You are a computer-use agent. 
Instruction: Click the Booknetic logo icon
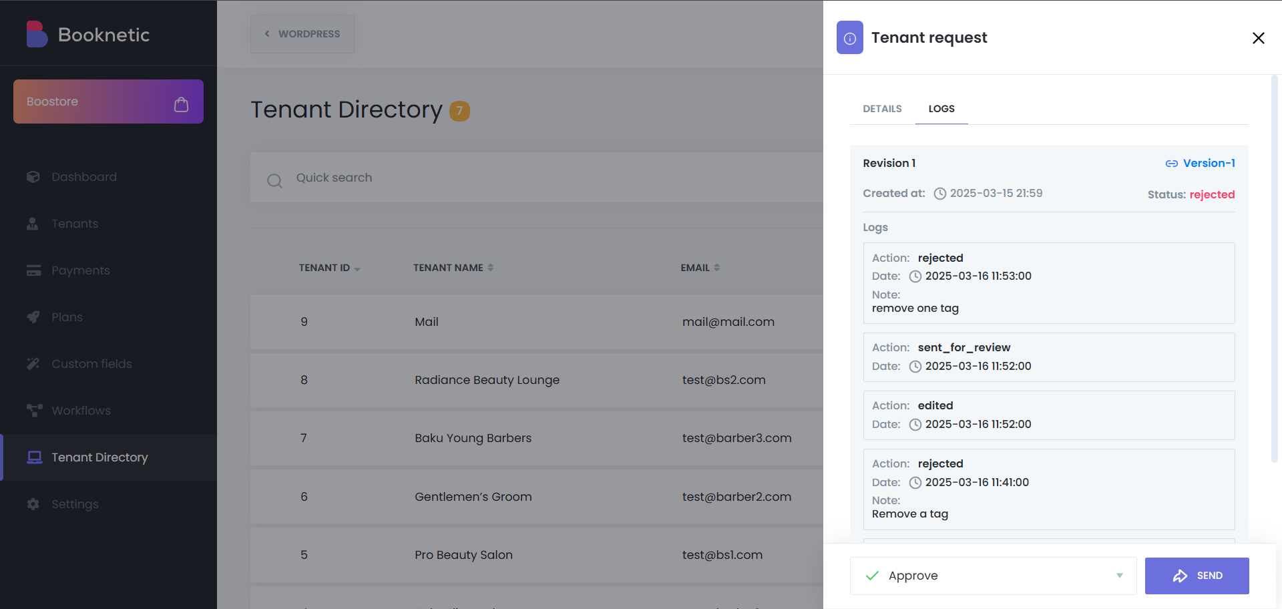[x=37, y=34]
